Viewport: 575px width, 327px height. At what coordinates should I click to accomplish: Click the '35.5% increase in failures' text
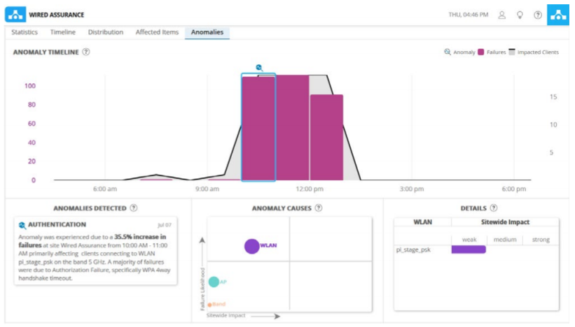[x=92, y=241]
